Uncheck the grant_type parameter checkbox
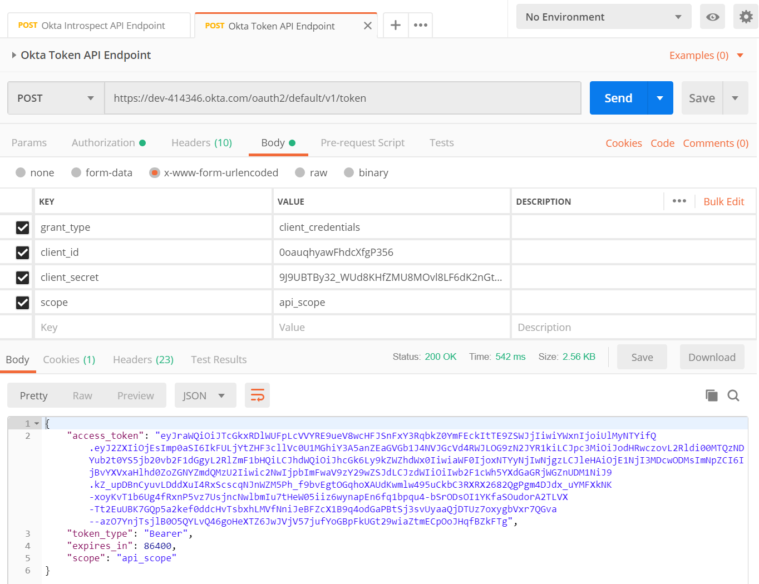The height and width of the screenshot is (584, 759). point(22,227)
